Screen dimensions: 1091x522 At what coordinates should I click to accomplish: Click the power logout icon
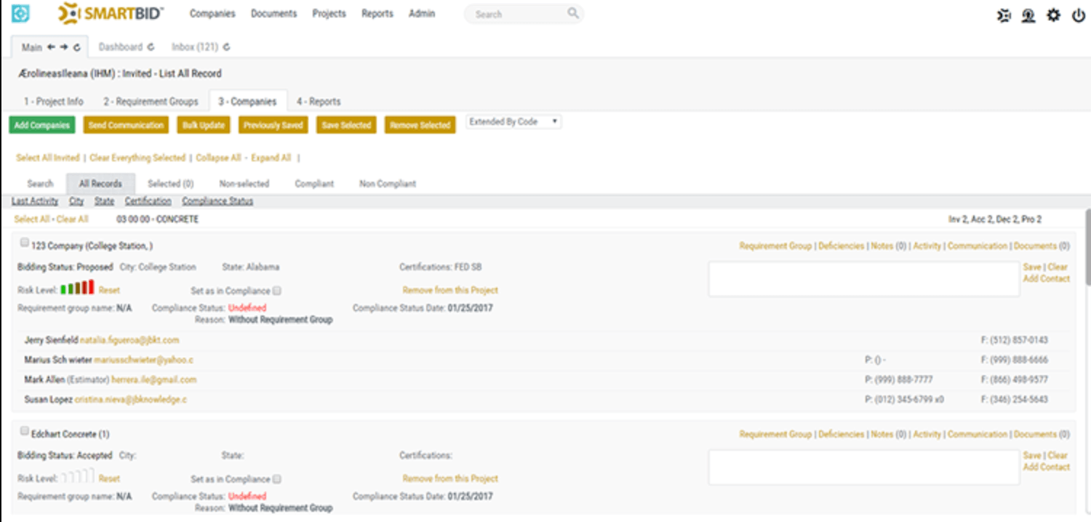point(1079,15)
